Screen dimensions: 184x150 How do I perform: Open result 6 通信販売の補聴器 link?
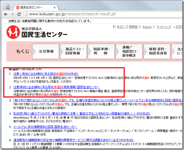74,140
